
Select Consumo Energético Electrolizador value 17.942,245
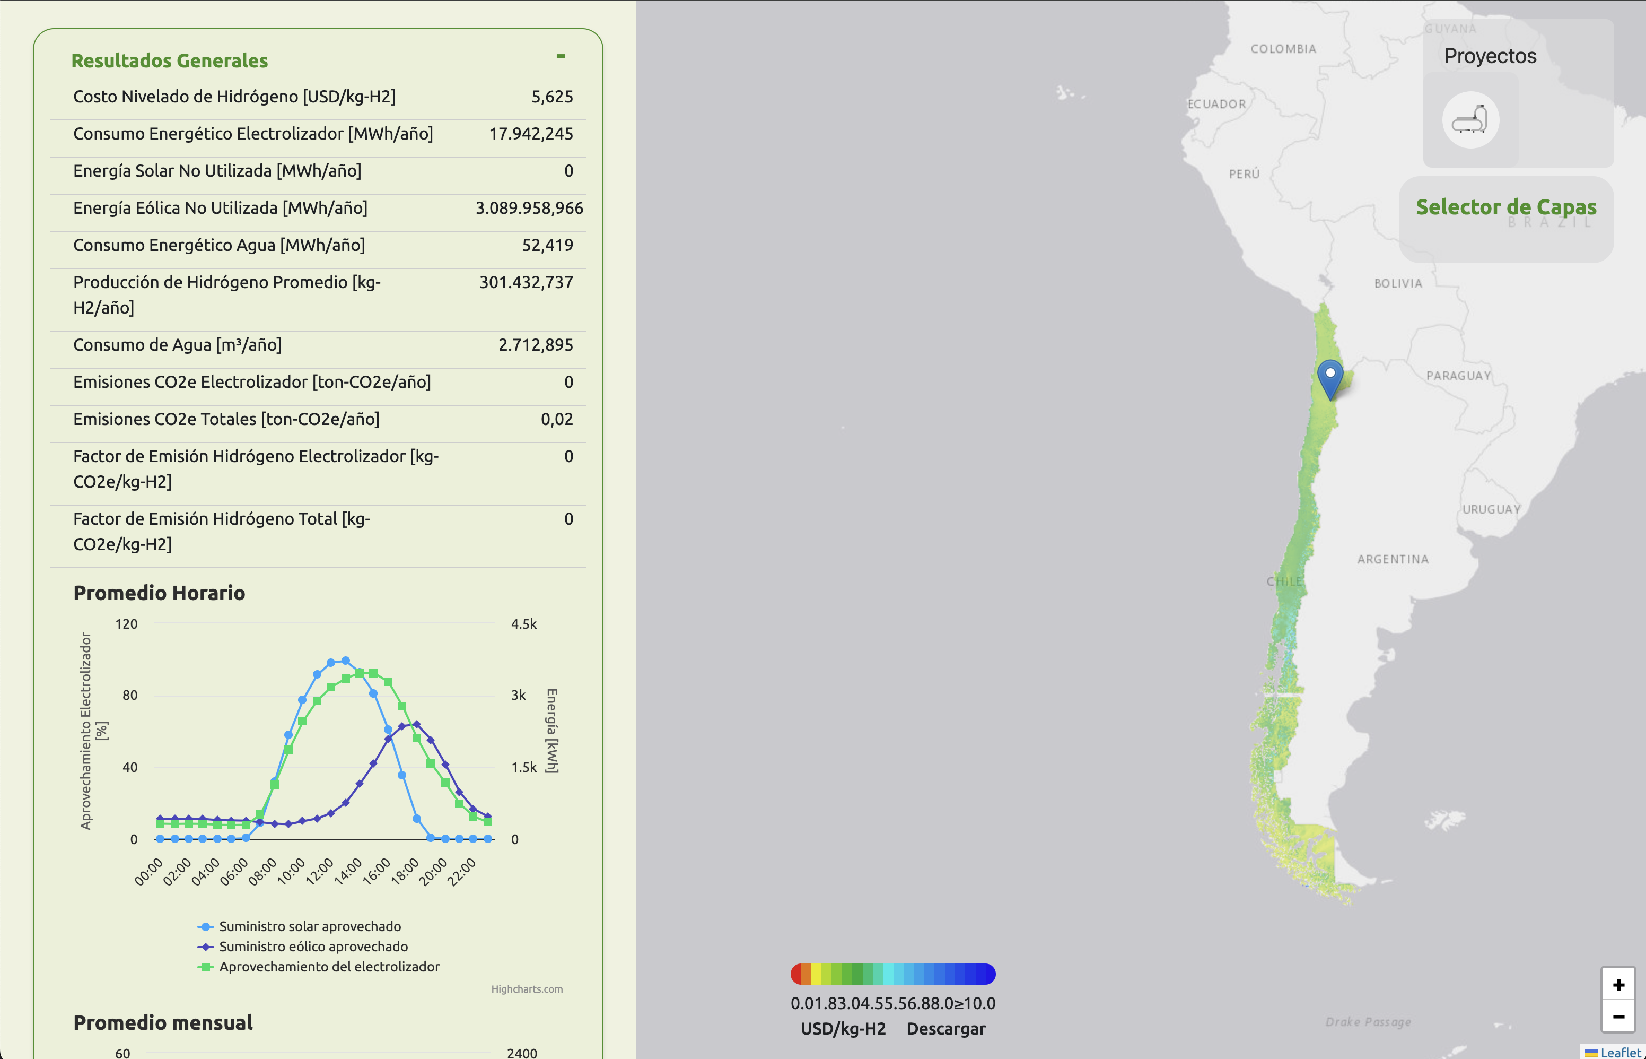coord(531,134)
